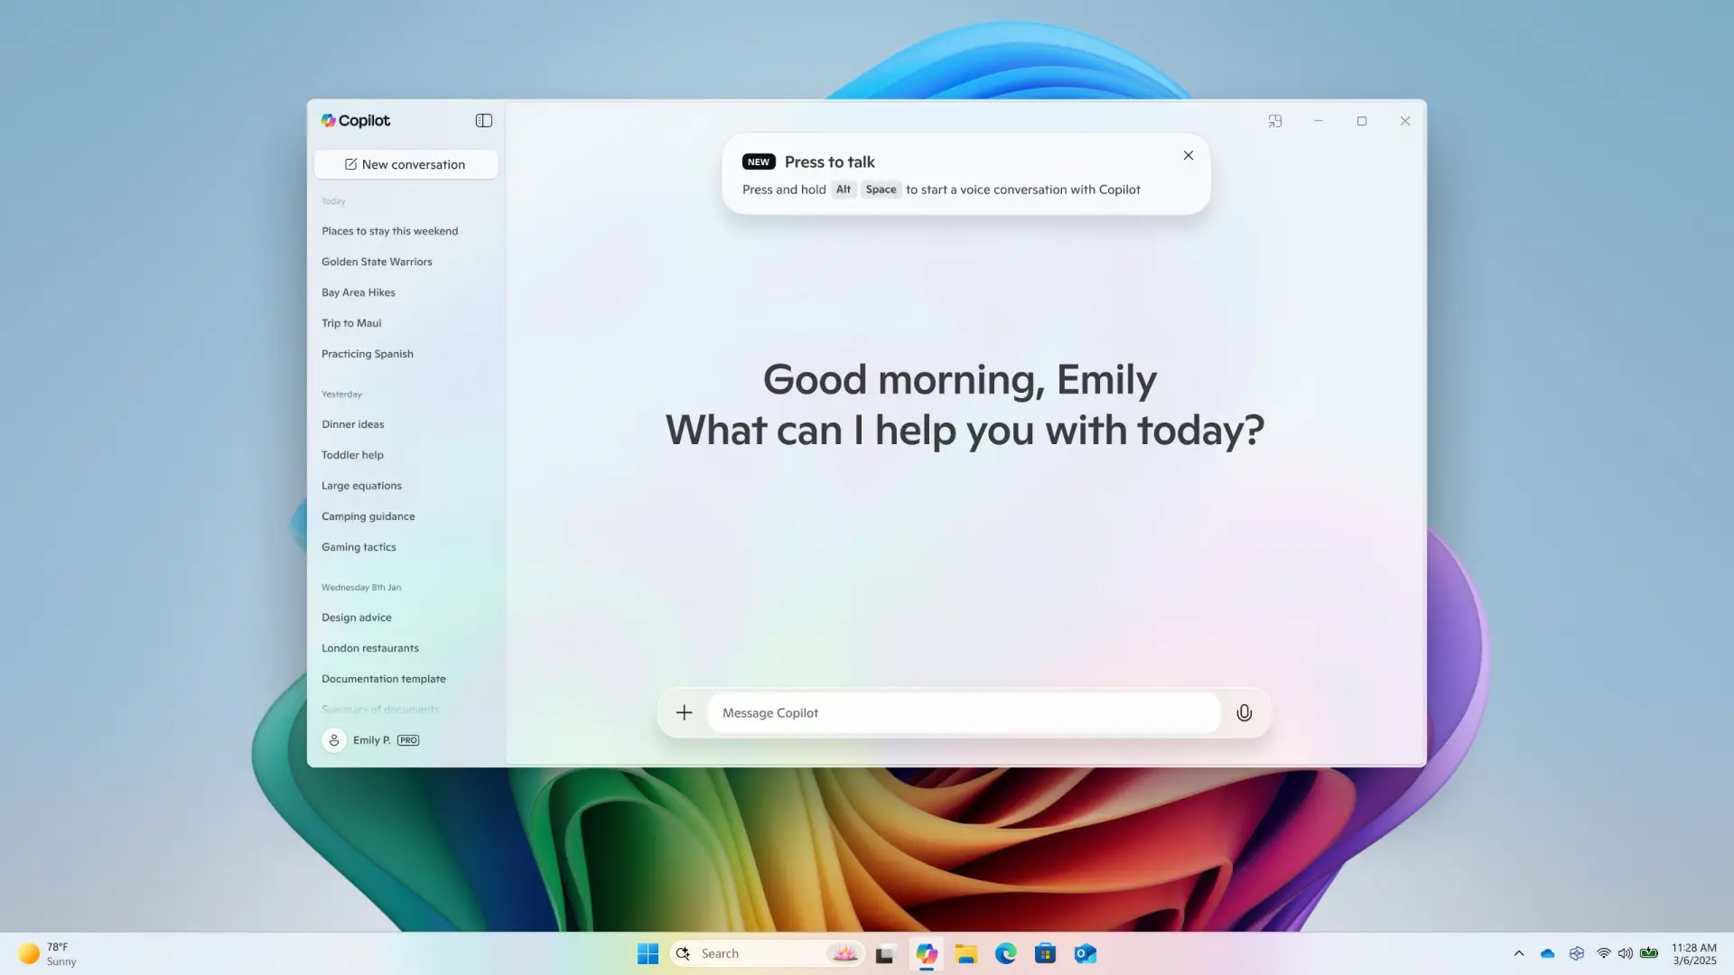Viewport: 1734px width, 975px height.
Task: Click the volume speaker tray icon
Action: (1626, 953)
